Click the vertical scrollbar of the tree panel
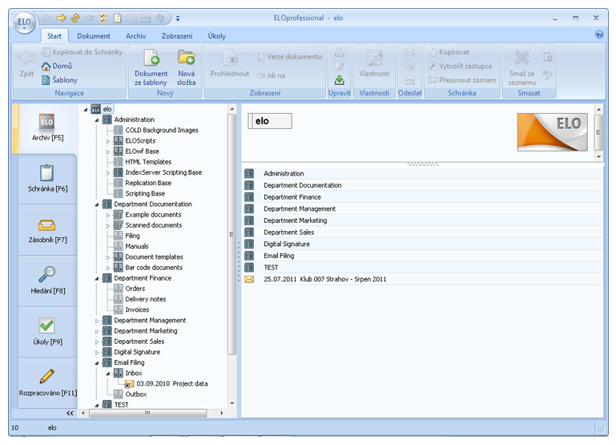The width and height of the screenshot is (616, 445). [232, 235]
